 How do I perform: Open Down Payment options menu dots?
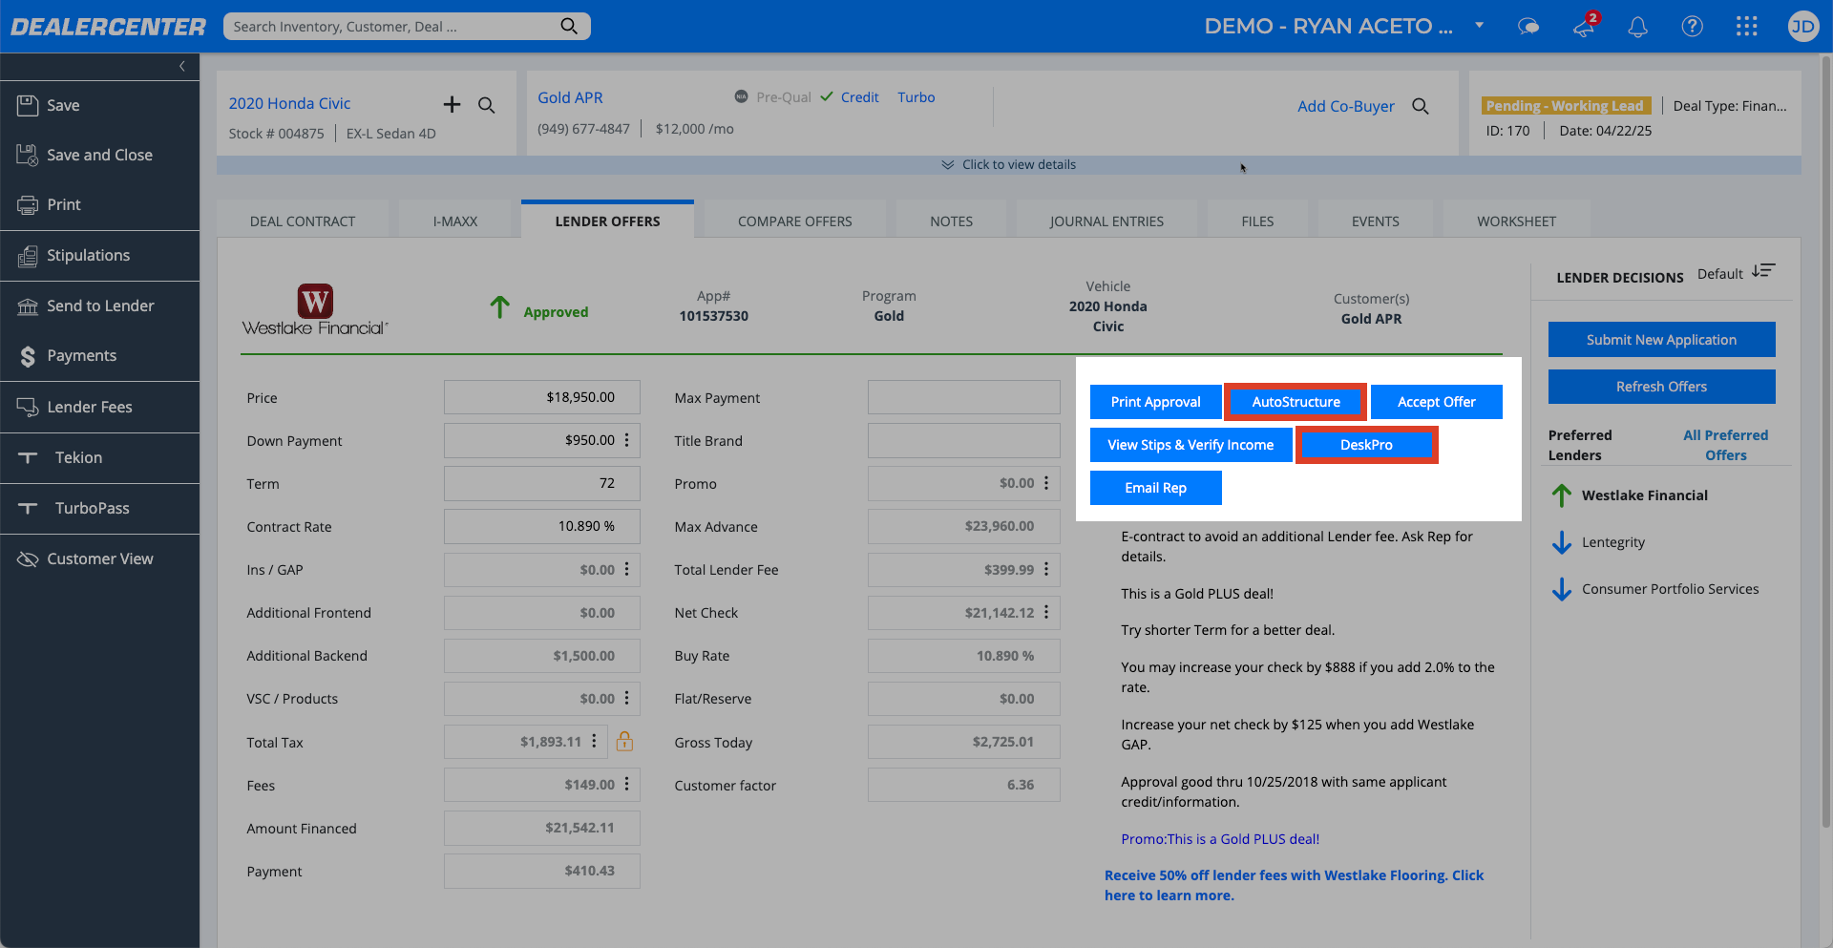coord(627,440)
